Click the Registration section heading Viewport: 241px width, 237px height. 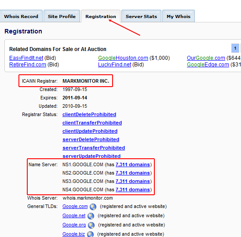tap(23, 31)
